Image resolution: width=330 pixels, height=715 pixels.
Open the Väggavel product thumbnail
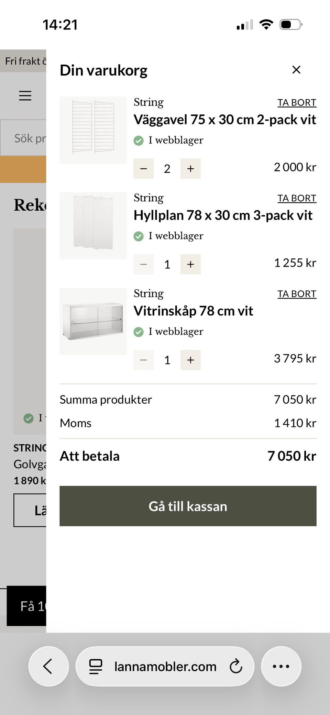(93, 129)
